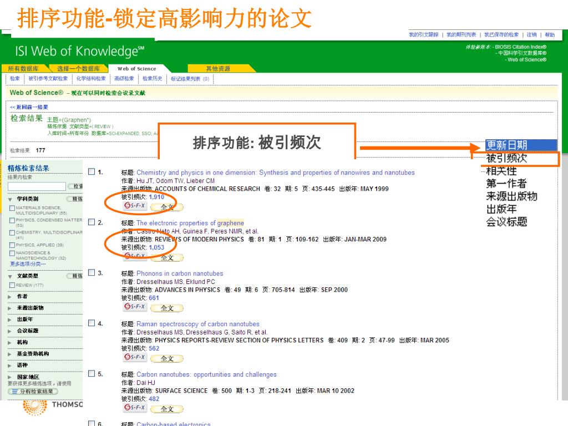Collapse the 文献类型 section
Viewport: 568px width, 426px height.
pyautogui.click(x=10, y=276)
